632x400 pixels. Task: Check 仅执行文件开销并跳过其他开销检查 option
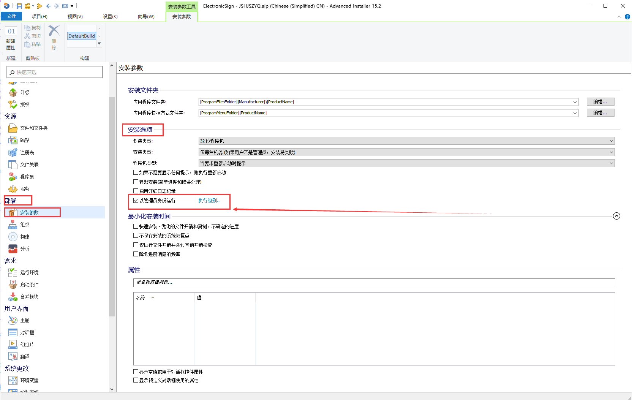(136, 245)
